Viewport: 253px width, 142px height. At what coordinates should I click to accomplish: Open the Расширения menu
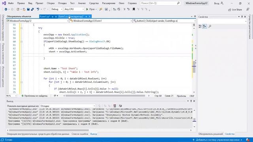(x=109, y=3)
